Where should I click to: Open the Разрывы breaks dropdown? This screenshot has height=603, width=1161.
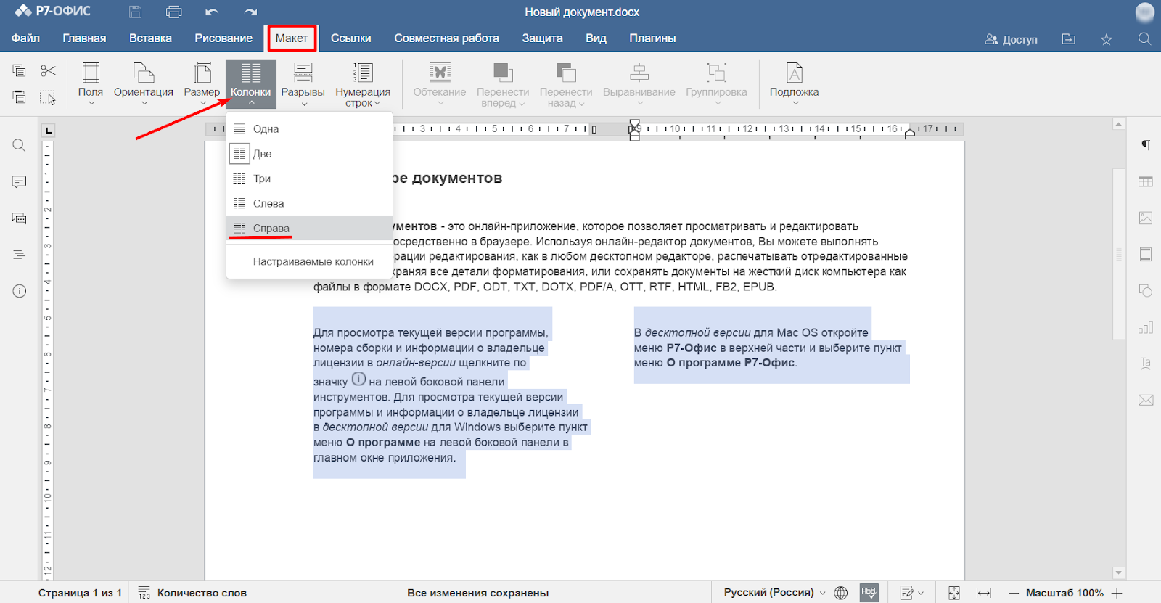click(x=303, y=84)
